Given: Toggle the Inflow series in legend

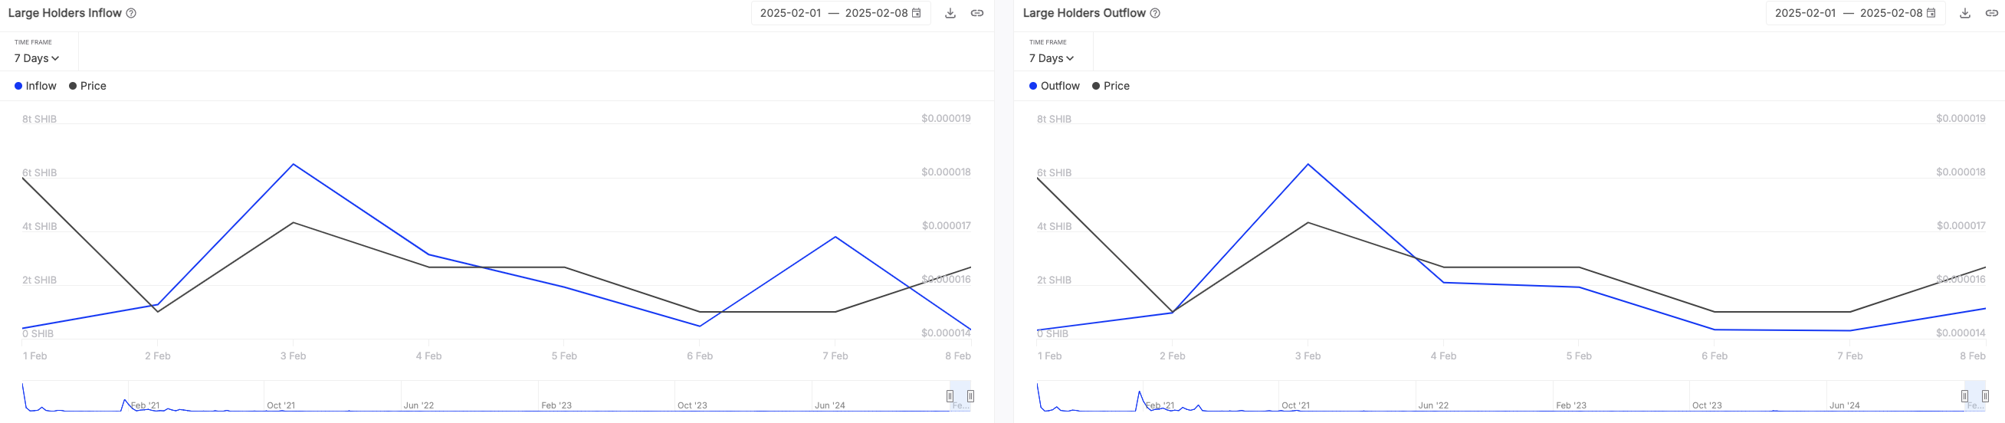Looking at the screenshot, I should coord(36,87).
